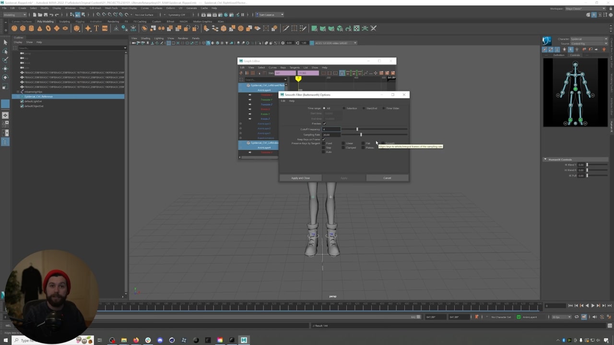Play the animation forwards
This screenshot has height=345, width=614.
[592, 306]
